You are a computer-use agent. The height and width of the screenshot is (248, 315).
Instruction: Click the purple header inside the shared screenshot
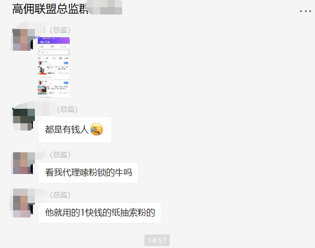pyautogui.click(x=54, y=41)
